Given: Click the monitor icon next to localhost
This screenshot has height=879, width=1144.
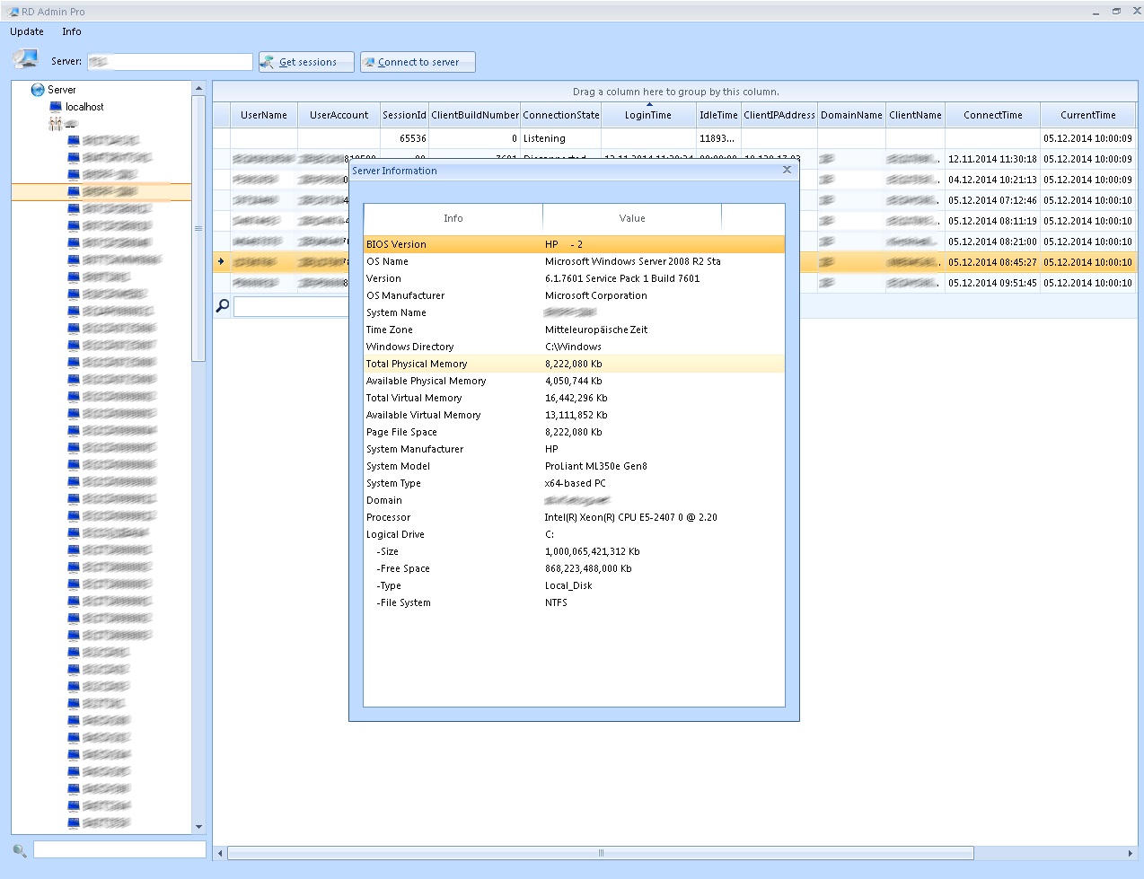Looking at the screenshot, I should (56, 107).
